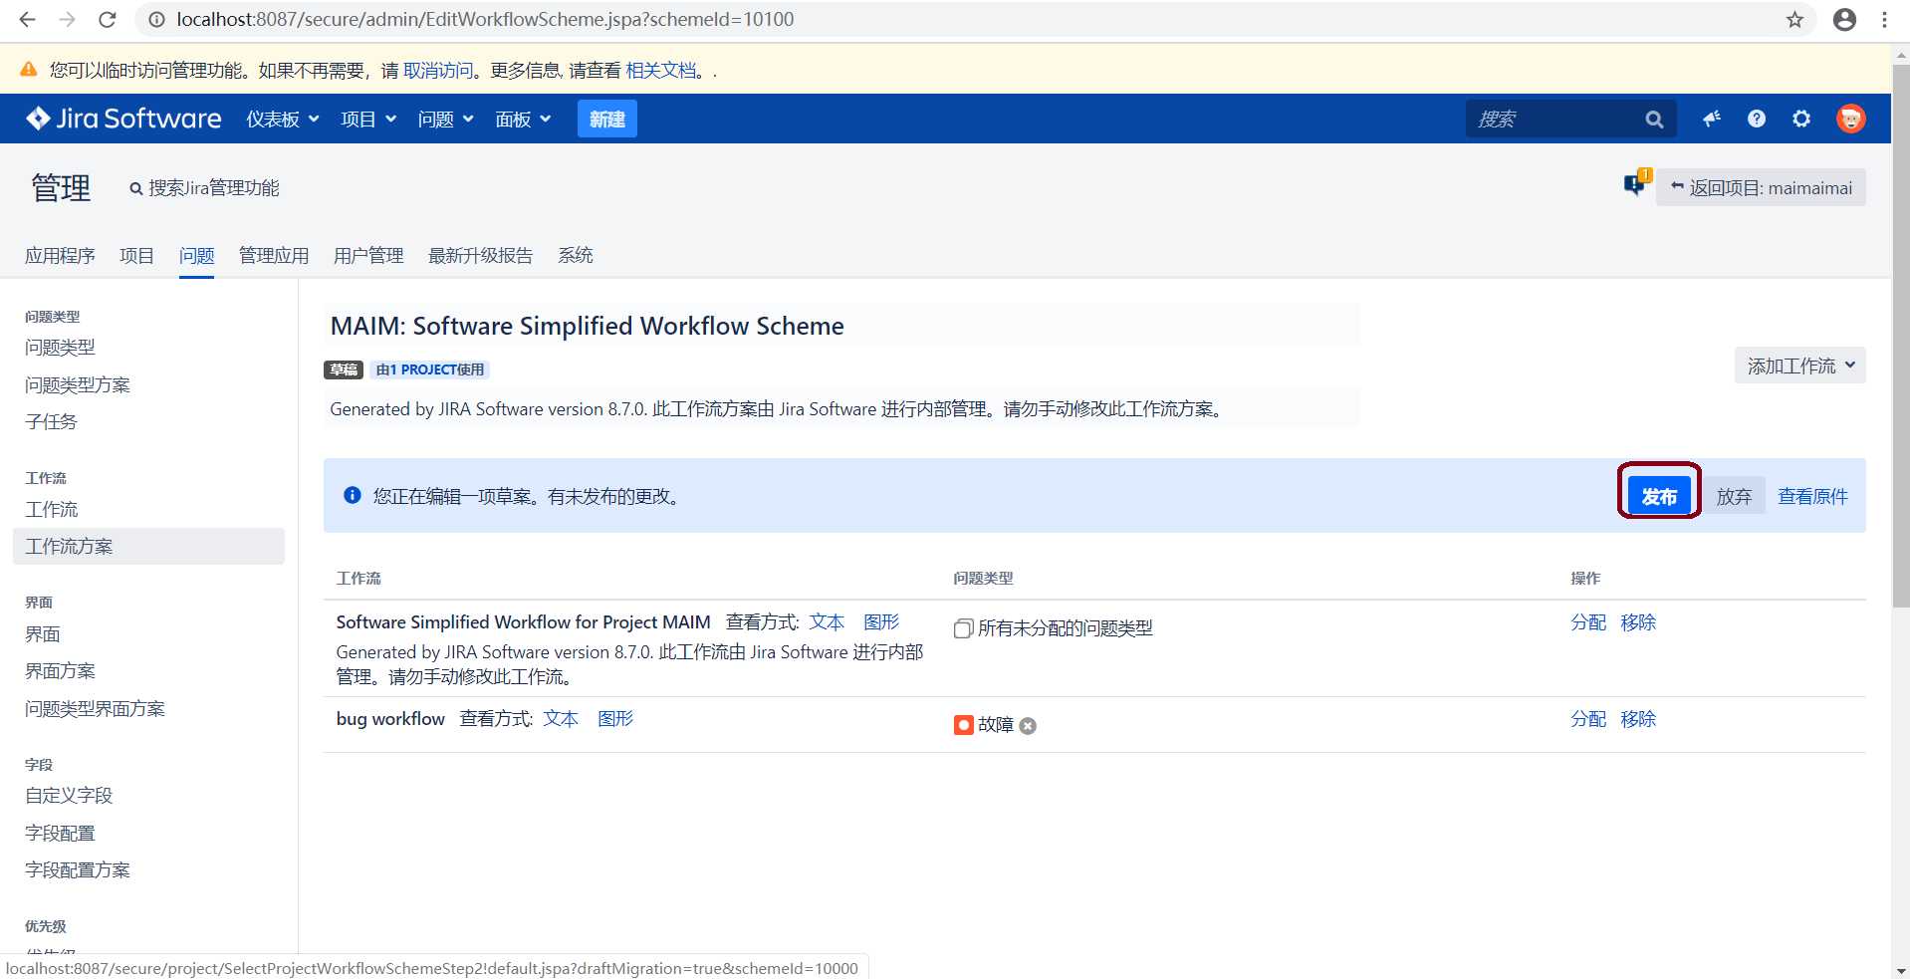Open the help question mark icon

1757,119
